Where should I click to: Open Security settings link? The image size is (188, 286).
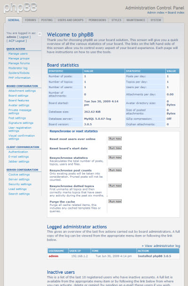20,184
